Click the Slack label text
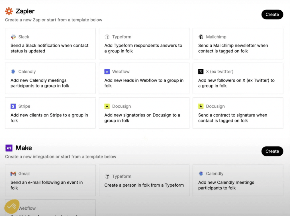 coord(24,37)
